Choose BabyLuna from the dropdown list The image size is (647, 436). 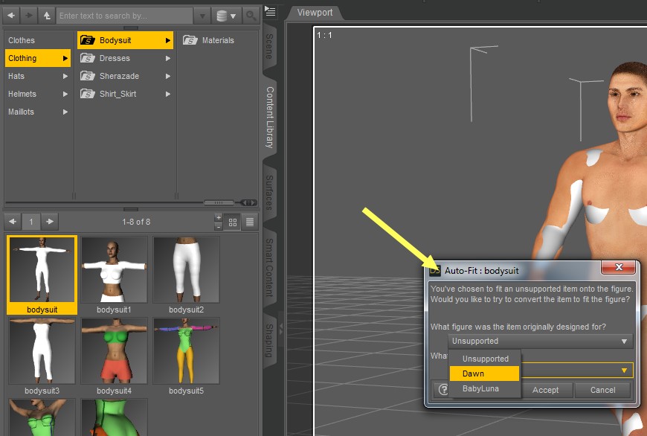[485, 388]
